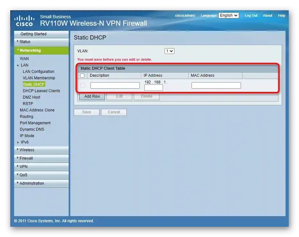Viewport: 299px width, 237px height.
Task: Expand the QoS section
Action: click(41, 175)
